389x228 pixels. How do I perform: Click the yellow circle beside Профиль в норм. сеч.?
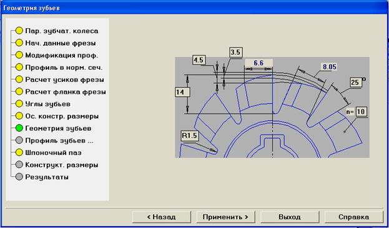(x=19, y=67)
